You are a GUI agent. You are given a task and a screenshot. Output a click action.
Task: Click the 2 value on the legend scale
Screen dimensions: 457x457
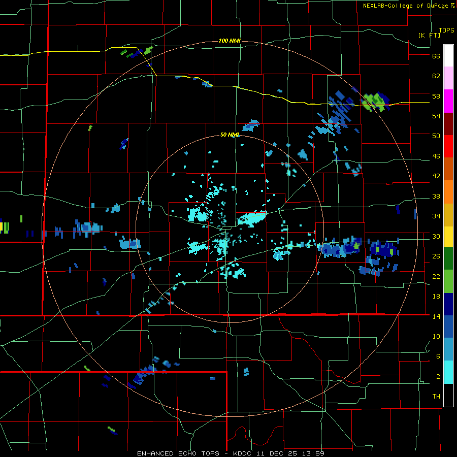tap(438, 377)
